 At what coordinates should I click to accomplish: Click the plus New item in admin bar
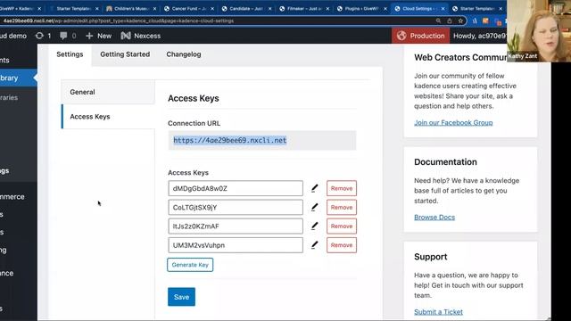click(x=99, y=36)
